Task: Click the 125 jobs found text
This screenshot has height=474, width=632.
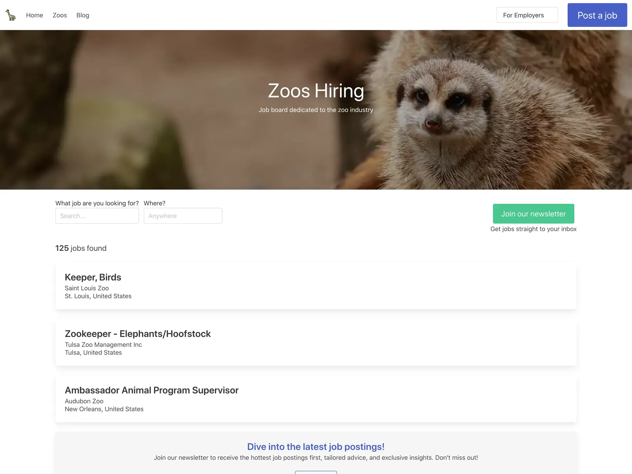Action: pyautogui.click(x=81, y=248)
